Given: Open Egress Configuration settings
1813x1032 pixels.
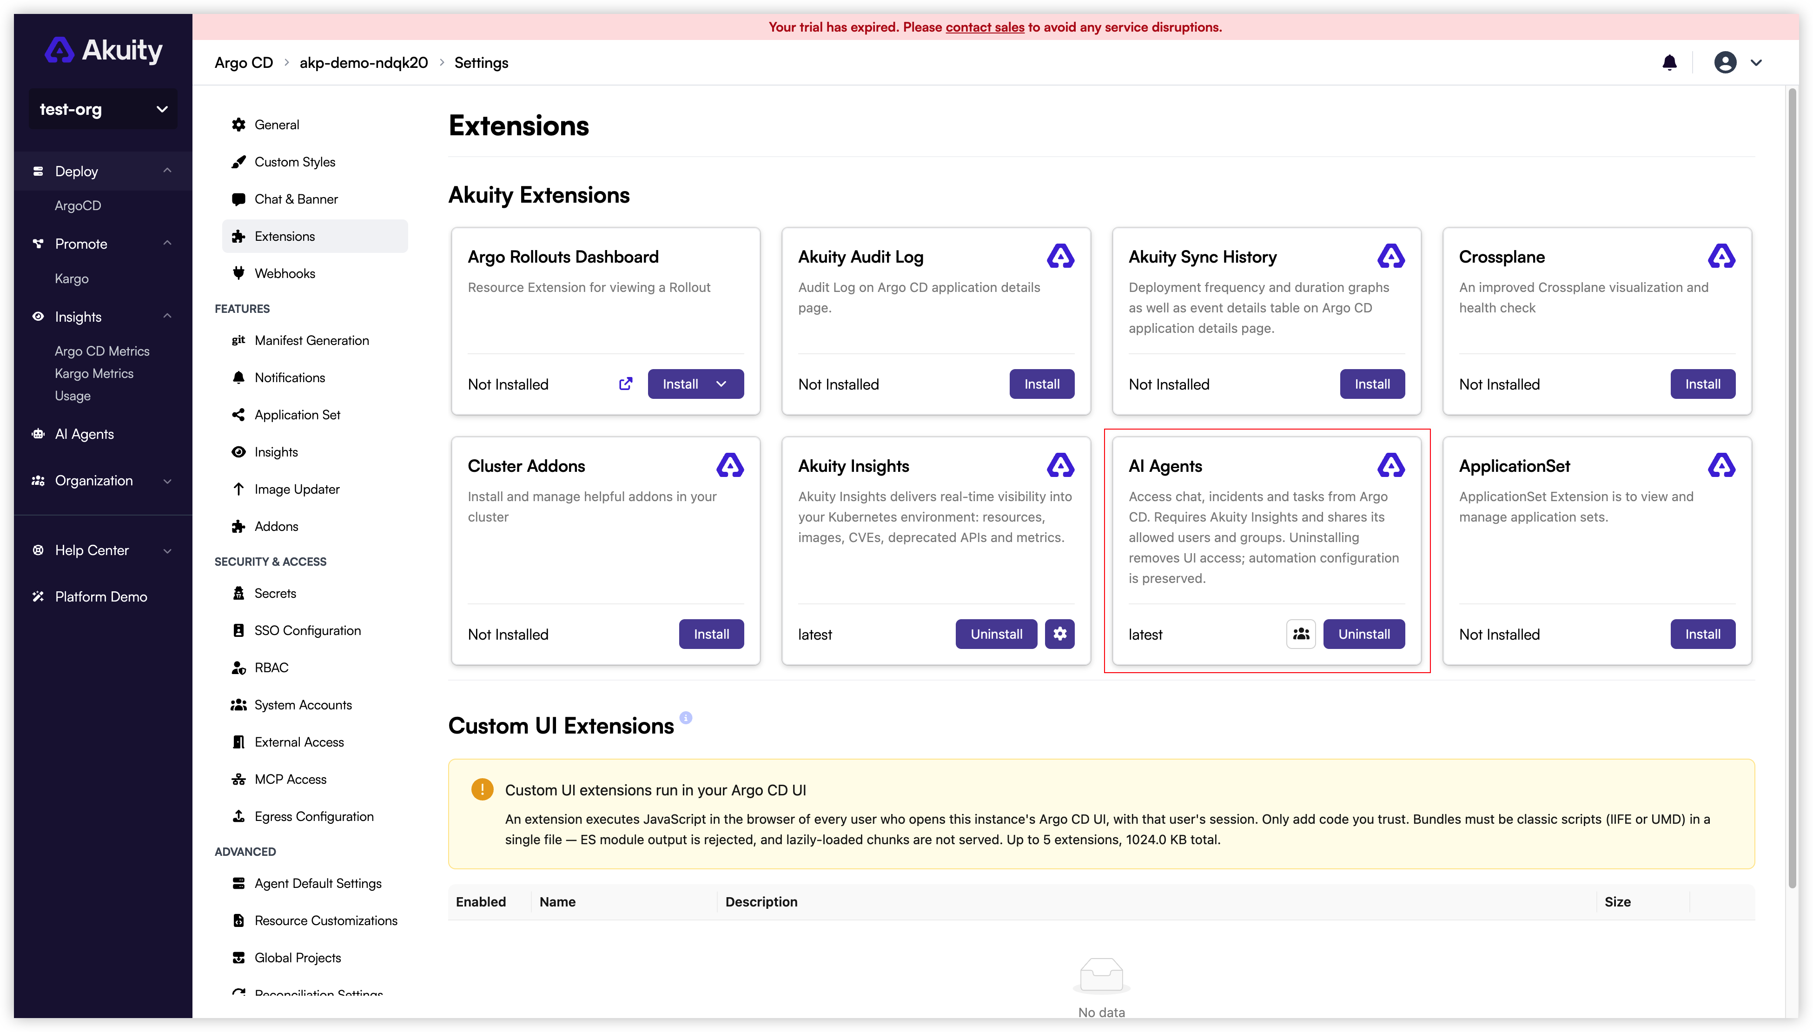Looking at the screenshot, I should pos(315,816).
